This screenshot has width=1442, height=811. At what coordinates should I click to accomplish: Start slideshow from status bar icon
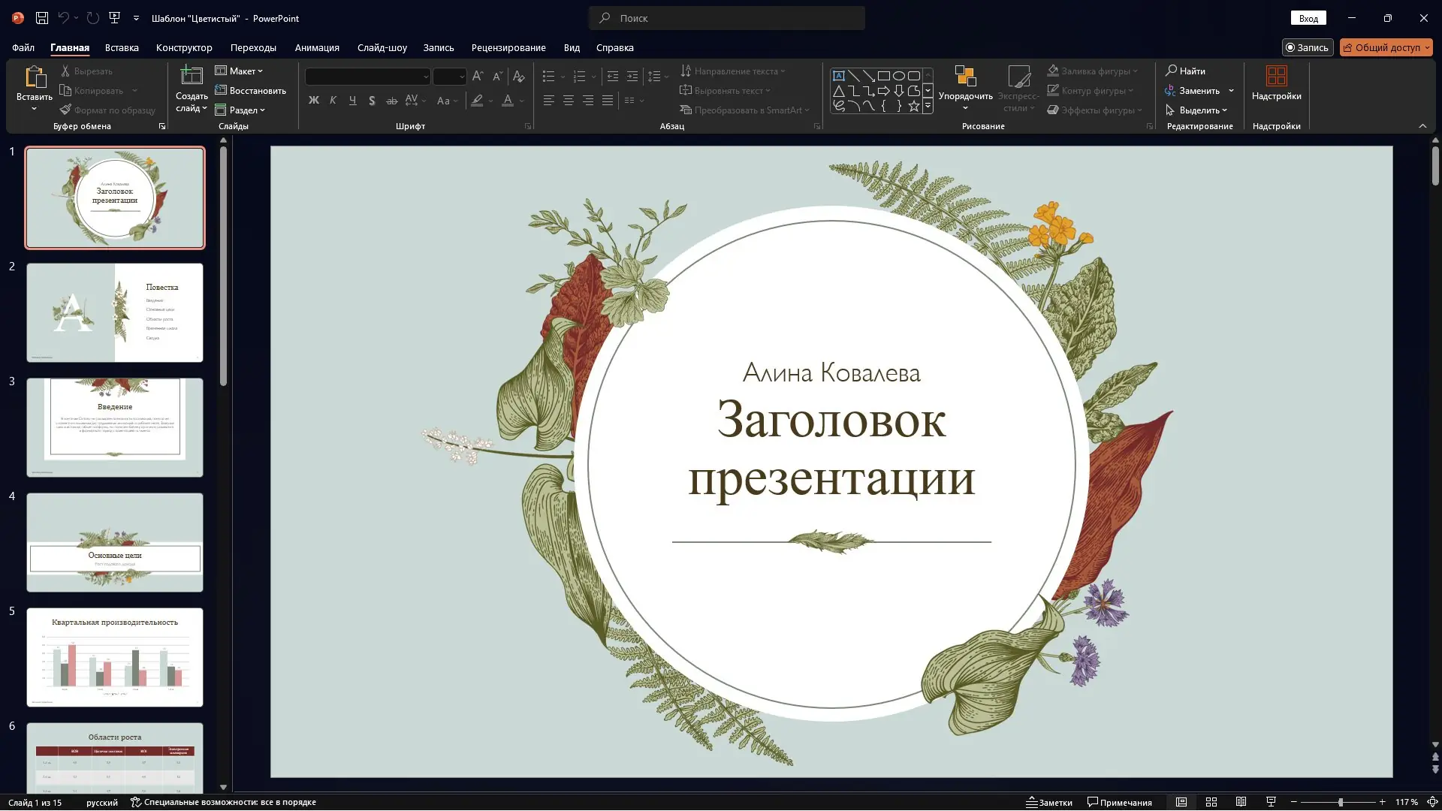(x=1271, y=802)
